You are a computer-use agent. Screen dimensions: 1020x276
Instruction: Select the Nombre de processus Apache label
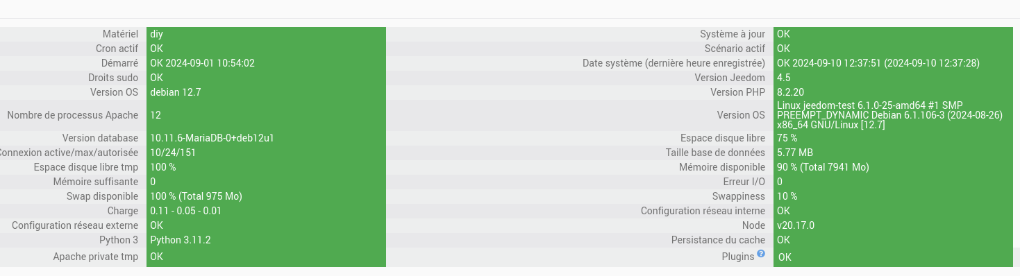72,115
